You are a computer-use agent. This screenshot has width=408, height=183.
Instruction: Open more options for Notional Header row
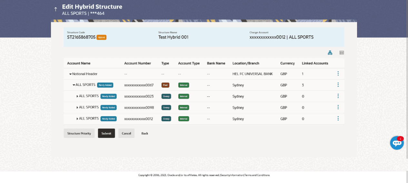tap(338, 74)
